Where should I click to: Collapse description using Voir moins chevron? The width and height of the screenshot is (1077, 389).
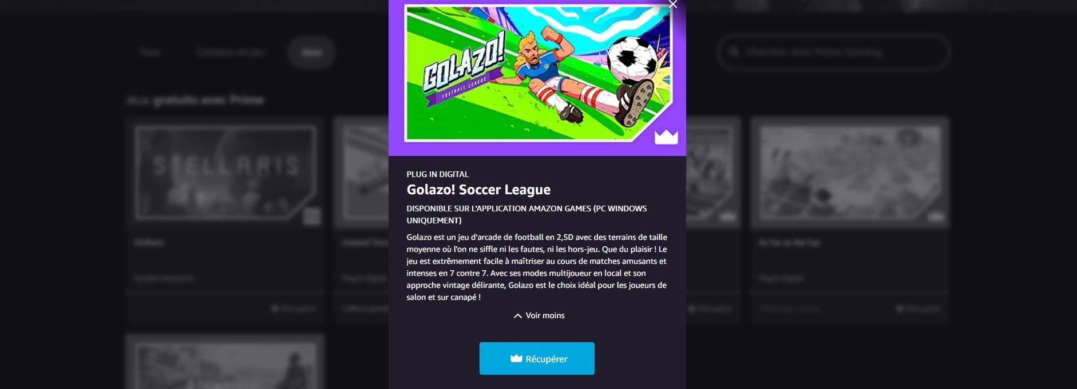[517, 316]
